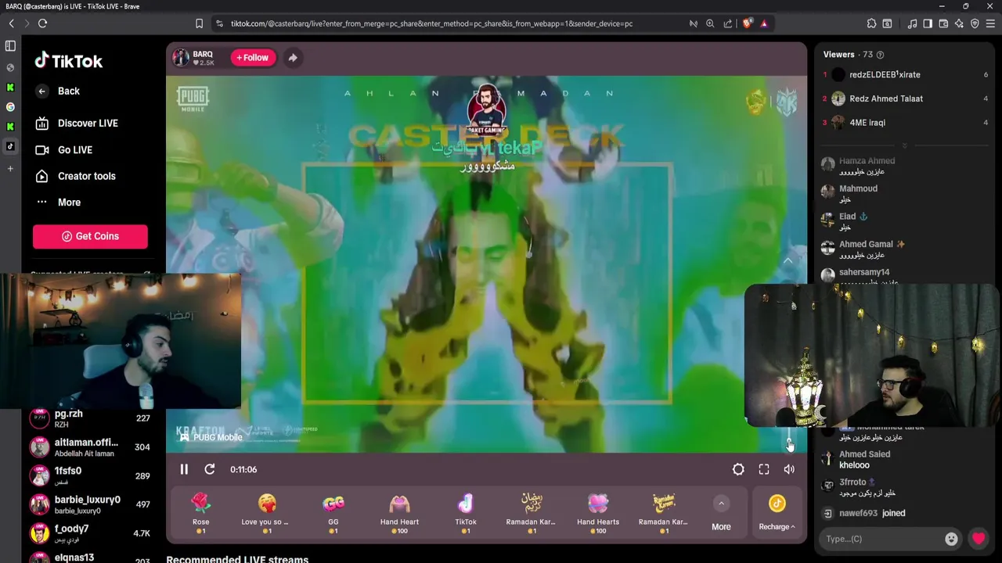Open the emoji picker in chat

point(951,539)
